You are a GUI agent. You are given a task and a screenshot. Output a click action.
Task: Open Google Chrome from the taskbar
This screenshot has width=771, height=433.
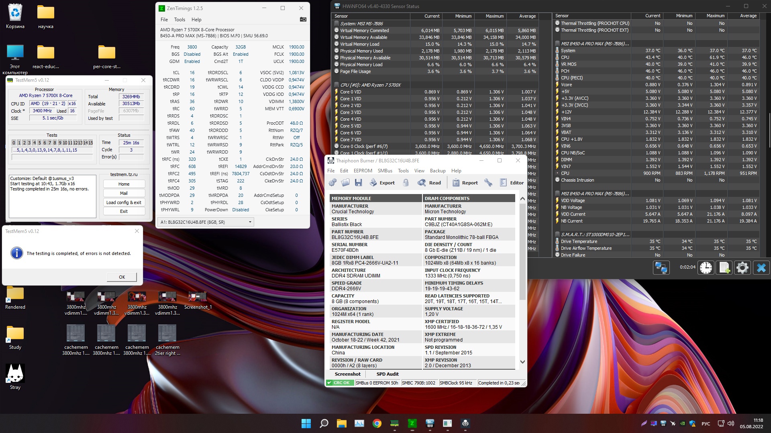(377, 423)
